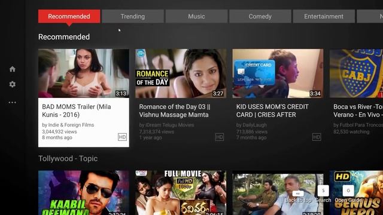Switch to the Entertainment tab

(324, 16)
